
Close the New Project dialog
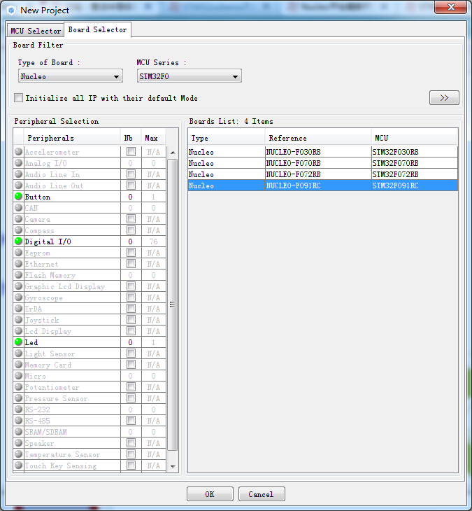click(450, 7)
